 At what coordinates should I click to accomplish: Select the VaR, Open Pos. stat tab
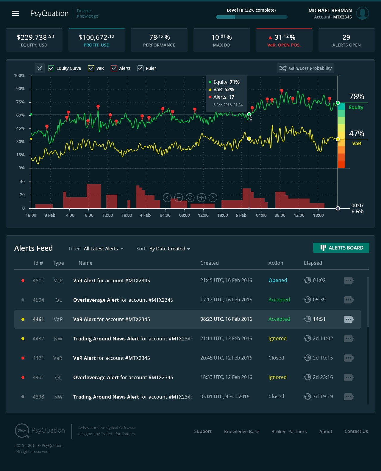coord(284,40)
